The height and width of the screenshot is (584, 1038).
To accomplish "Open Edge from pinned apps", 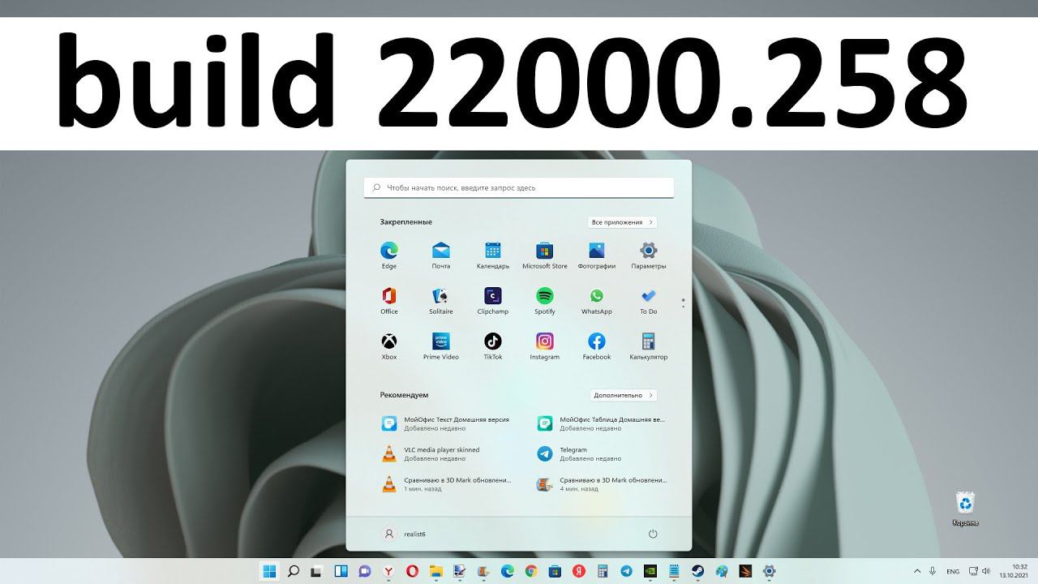I will (389, 255).
